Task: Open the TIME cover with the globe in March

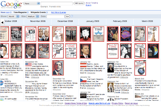Action: (153, 51)
